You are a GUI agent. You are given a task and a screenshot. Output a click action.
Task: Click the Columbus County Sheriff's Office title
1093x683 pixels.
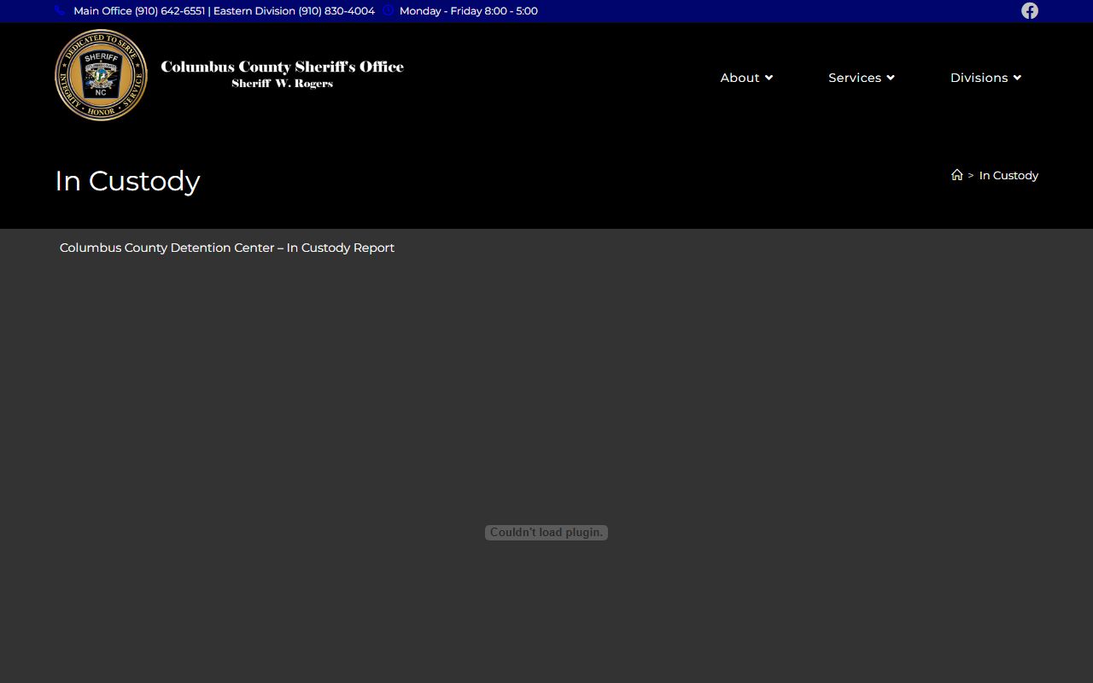click(x=282, y=67)
